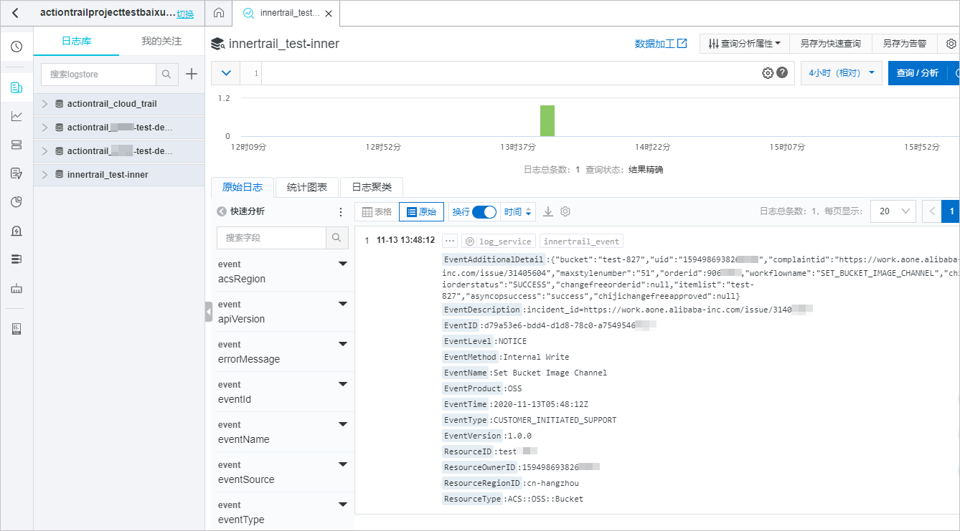This screenshot has height=531, width=960.
Task: Select page 1 in pagination
Action: tap(951, 211)
